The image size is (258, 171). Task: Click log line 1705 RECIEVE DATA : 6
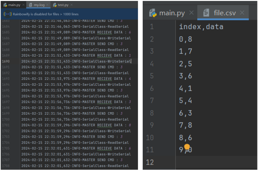pos(76,148)
